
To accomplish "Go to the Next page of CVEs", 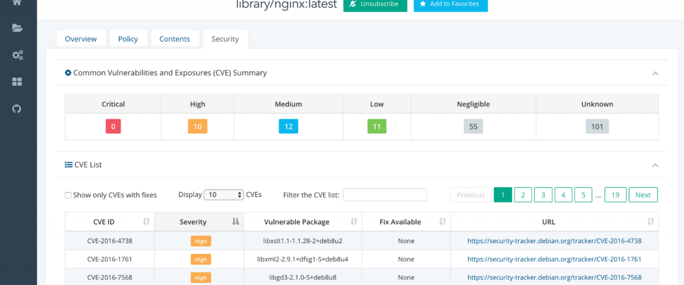I will tap(643, 195).
